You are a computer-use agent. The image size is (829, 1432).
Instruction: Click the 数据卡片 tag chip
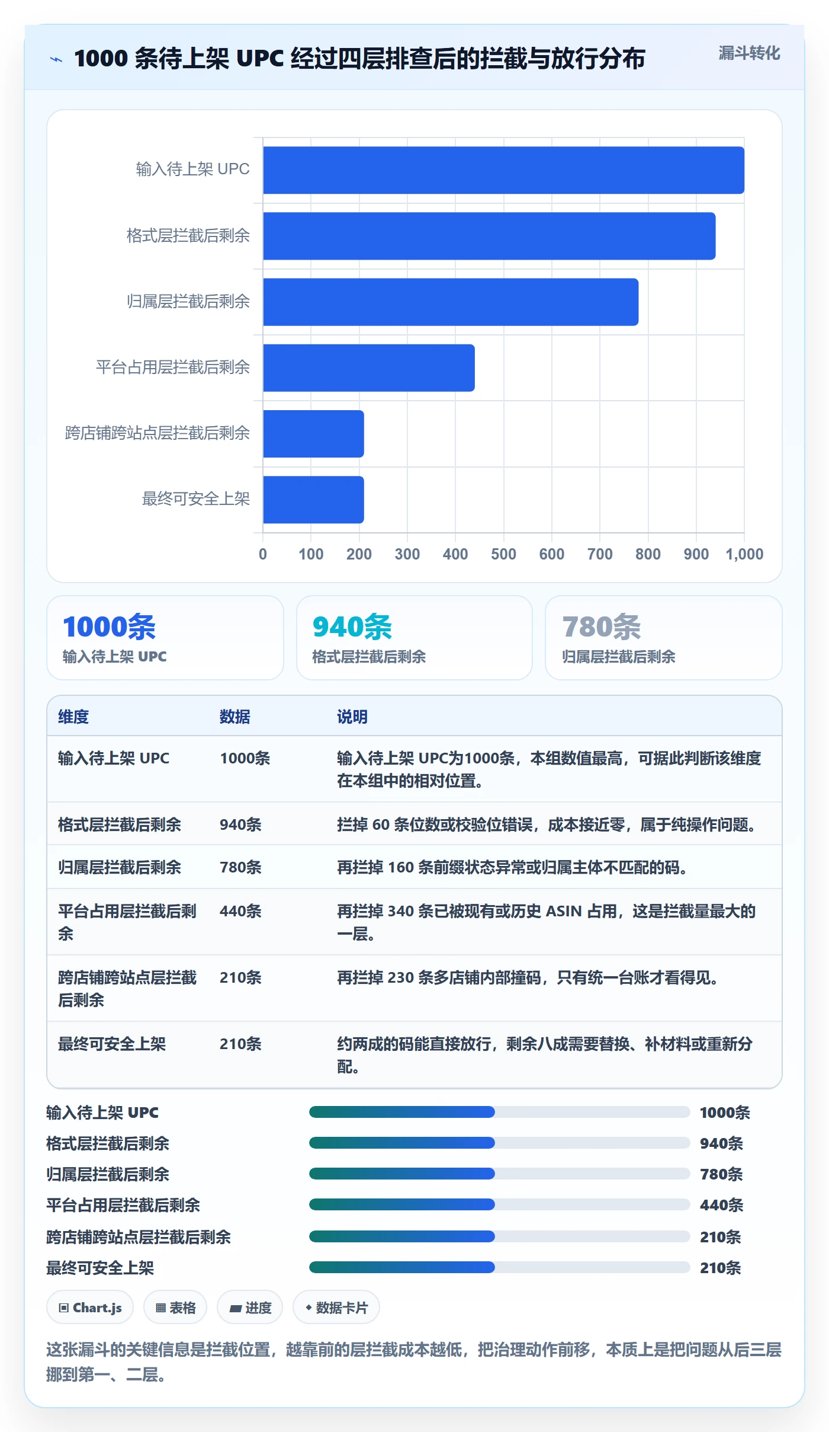(x=336, y=1307)
